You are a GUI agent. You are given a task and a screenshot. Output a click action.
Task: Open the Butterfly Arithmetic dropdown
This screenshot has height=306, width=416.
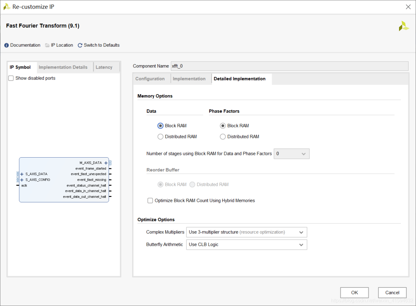(x=247, y=245)
